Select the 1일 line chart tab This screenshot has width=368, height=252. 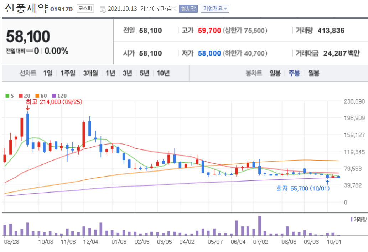point(48,73)
